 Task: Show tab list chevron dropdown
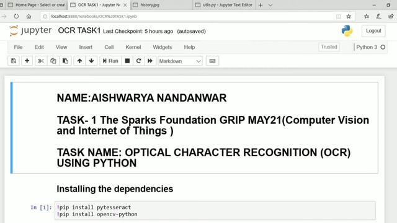point(270,5)
